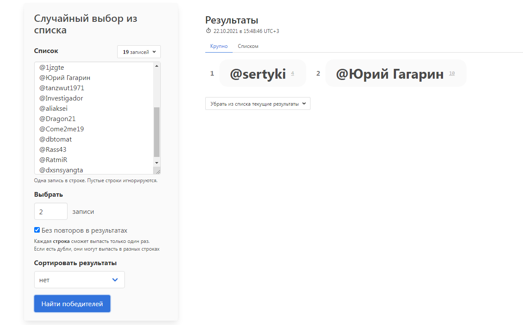This screenshot has width=523, height=325.
Task: Click '@Dragon21' in the list
Action: point(57,118)
